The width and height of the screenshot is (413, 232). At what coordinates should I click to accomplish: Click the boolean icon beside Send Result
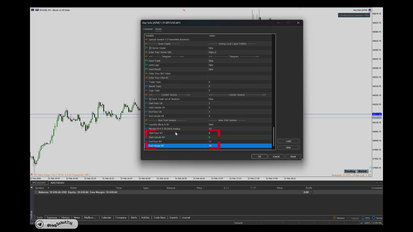[146, 69]
